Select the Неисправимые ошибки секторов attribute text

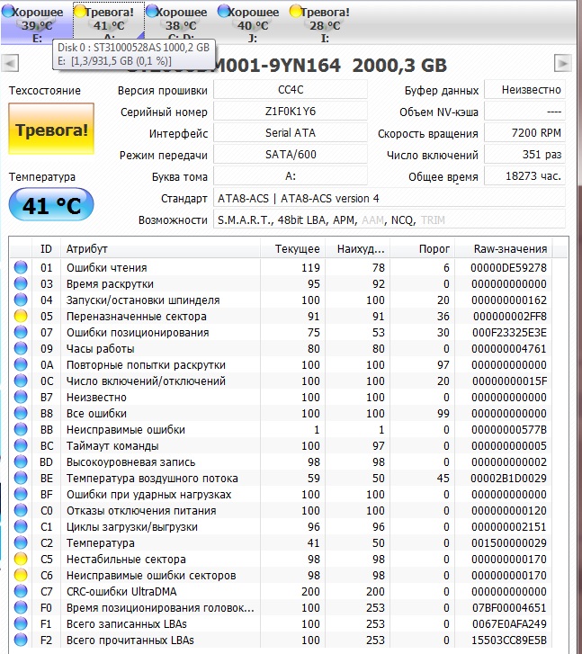click(151, 576)
